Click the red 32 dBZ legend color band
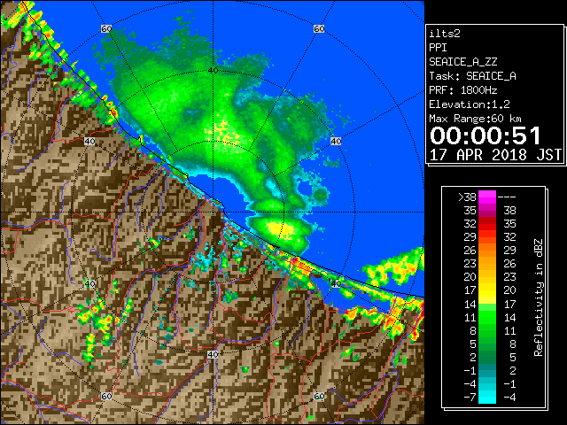The image size is (567, 425). [487, 224]
